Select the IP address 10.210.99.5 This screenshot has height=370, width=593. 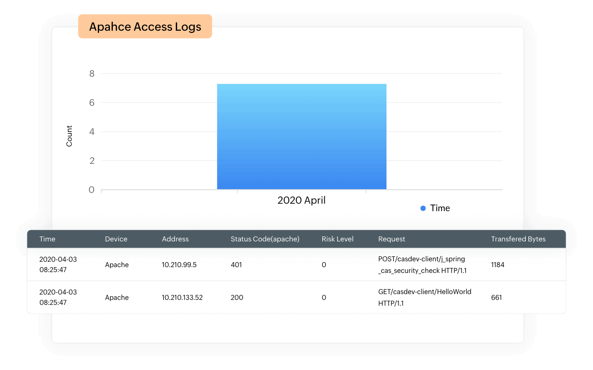179,265
